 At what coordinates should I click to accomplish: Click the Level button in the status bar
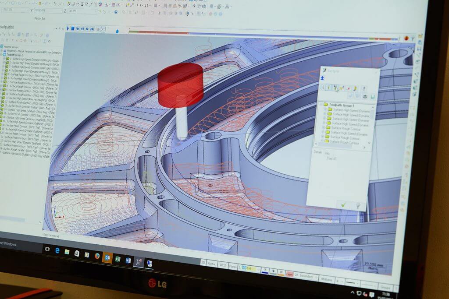pyautogui.click(x=290, y=274)
